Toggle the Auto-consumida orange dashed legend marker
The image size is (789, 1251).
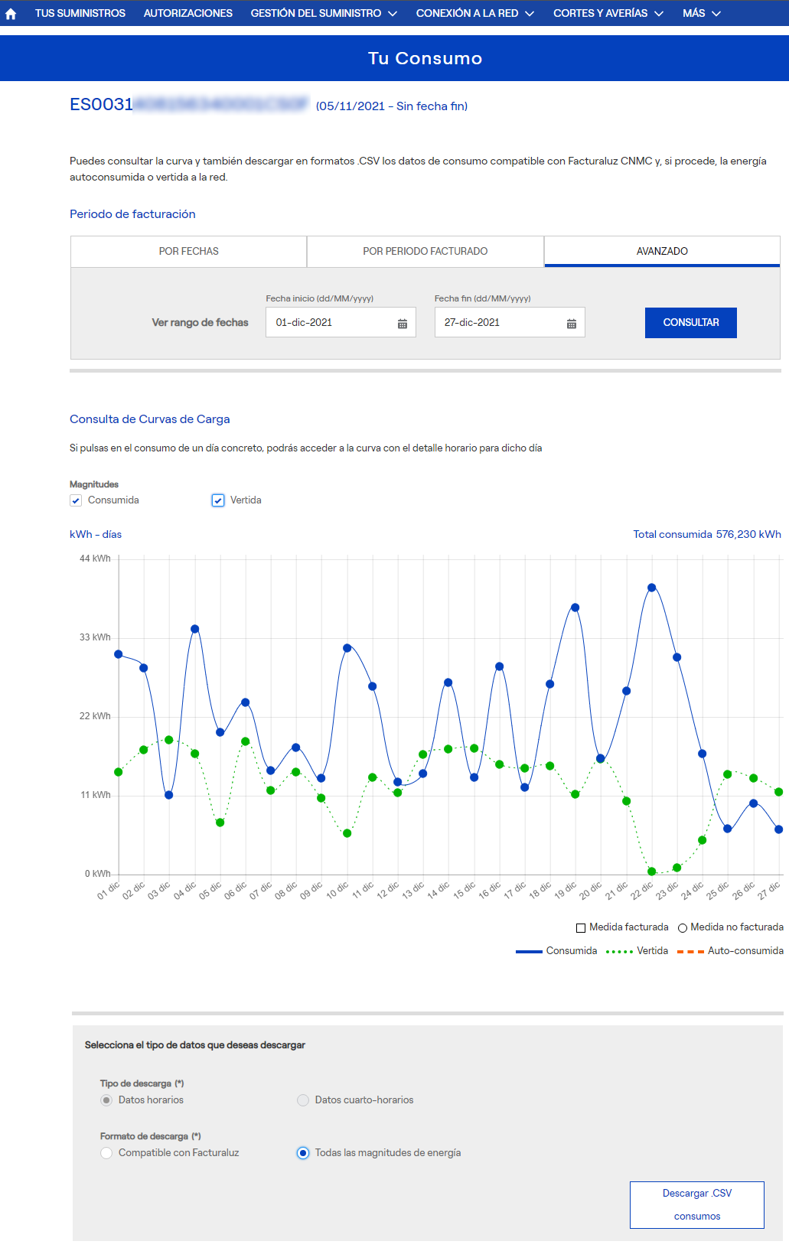[690, 952]
